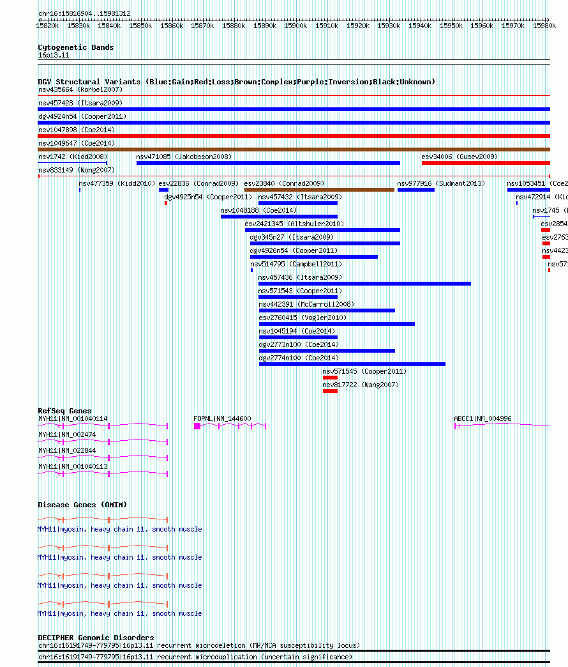Select the esv34006 (Gusev2009) loss variant
Screen dimensions: 568x667
[486, 163]
